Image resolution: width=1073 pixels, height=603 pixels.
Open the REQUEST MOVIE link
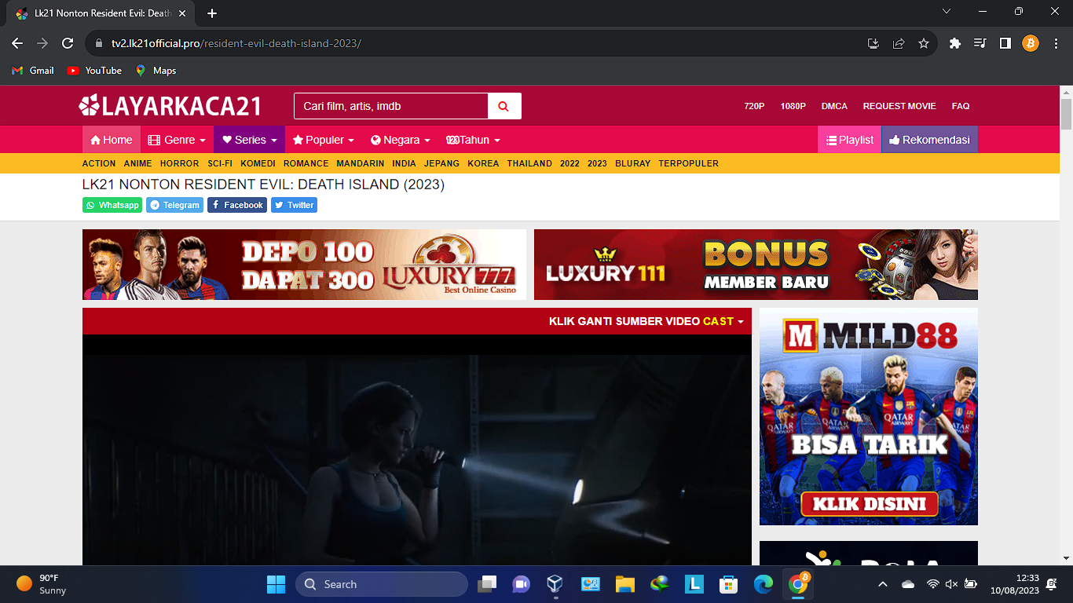899,106
